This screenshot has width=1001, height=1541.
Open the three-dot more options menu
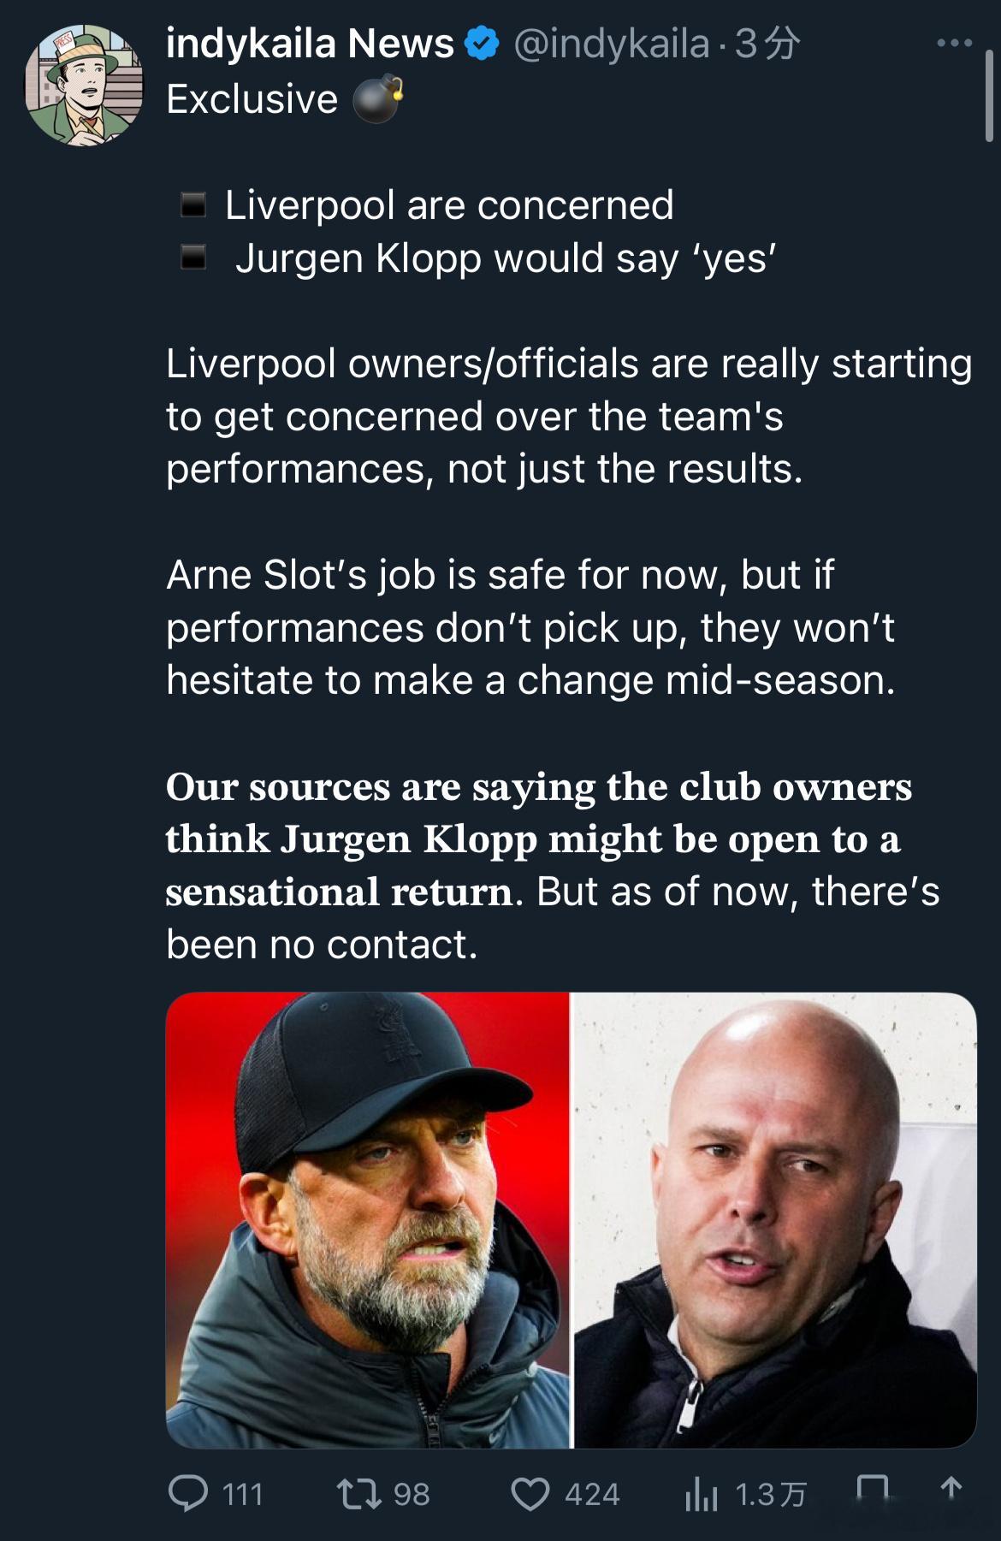pyautogui.click(x=954, y=43)
